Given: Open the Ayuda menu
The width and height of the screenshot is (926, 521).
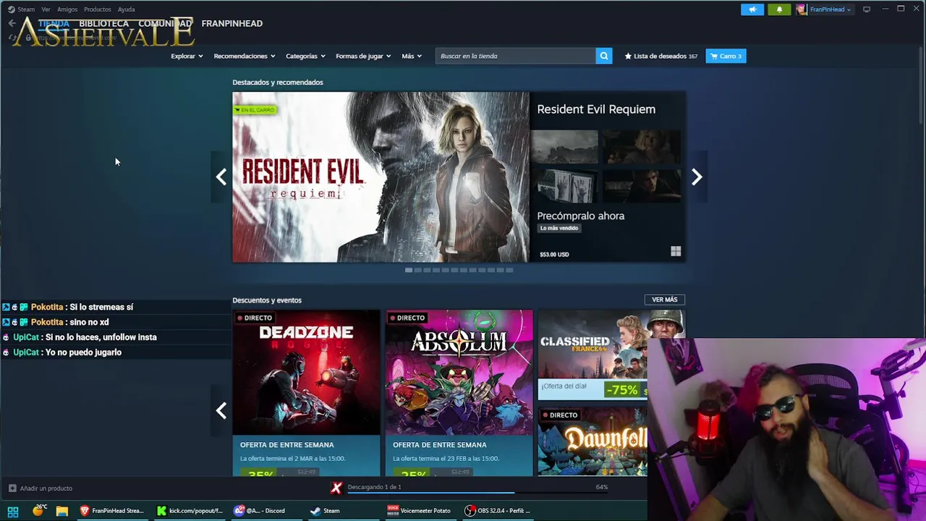Looking at the screenshot, I should tap(127, 9).
